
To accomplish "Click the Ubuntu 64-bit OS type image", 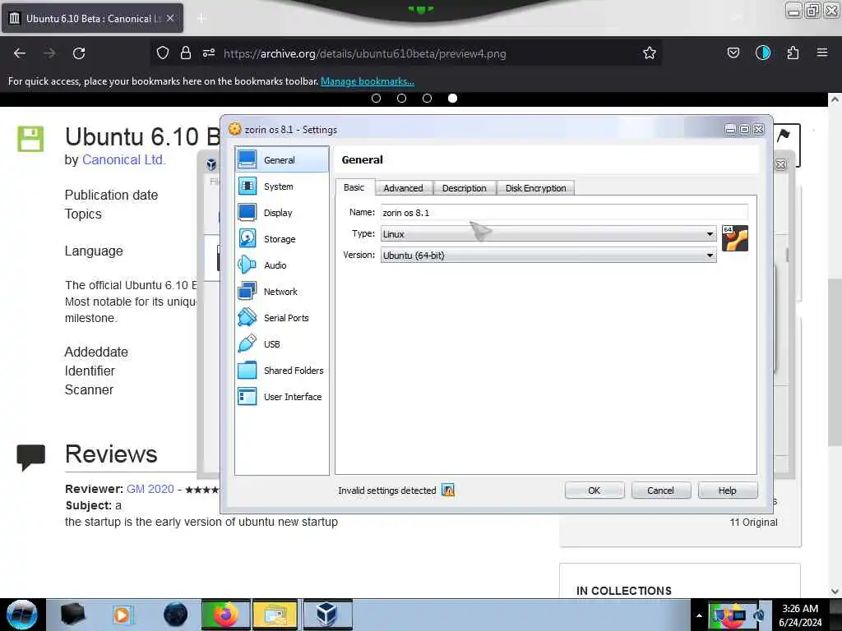I will (x=734, y=238).
